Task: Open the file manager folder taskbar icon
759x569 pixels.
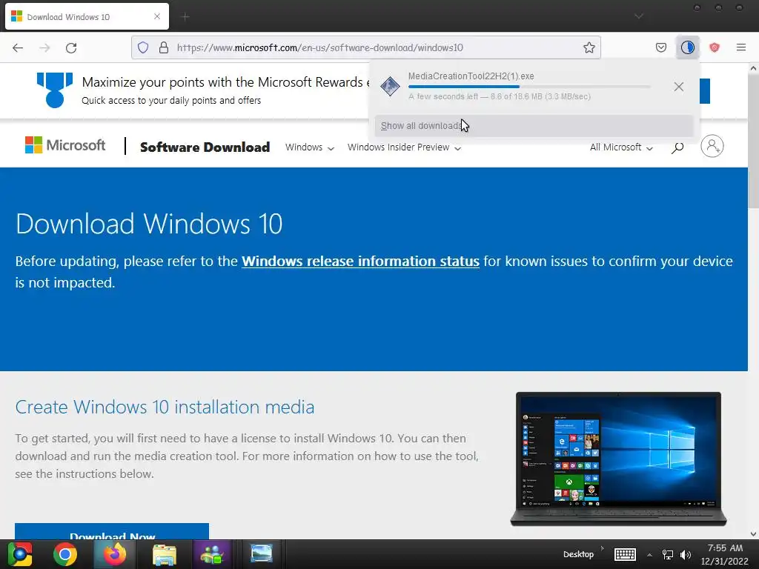Action: (165, 554)
